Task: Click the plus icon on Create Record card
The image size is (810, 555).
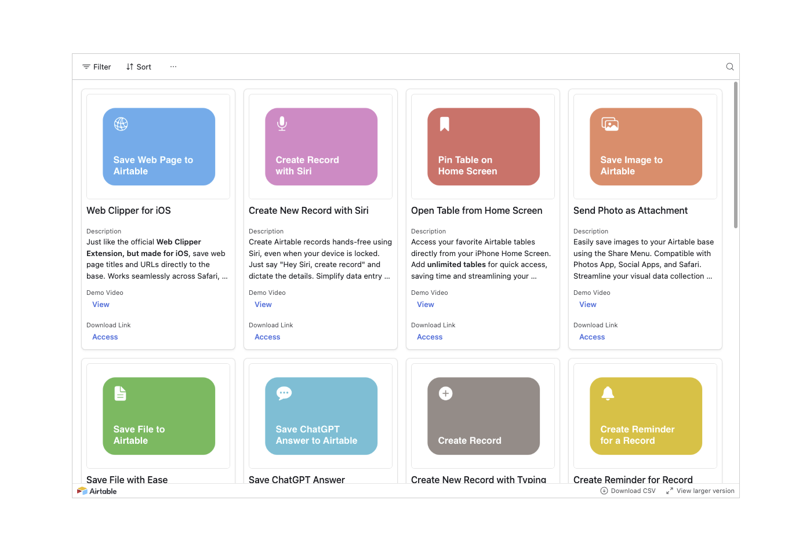Action: pyautogui.click(x=445, y=393)
